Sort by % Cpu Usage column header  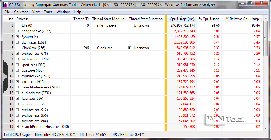tap(209, 19)
